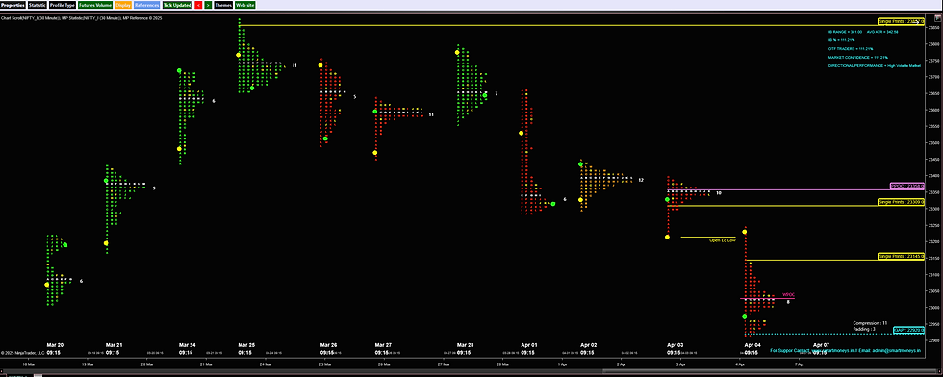Image resolution: width=943 pixels, height=377 pixels.
Task: Click the Padding : 3 text
Action: tap(864, 329)
